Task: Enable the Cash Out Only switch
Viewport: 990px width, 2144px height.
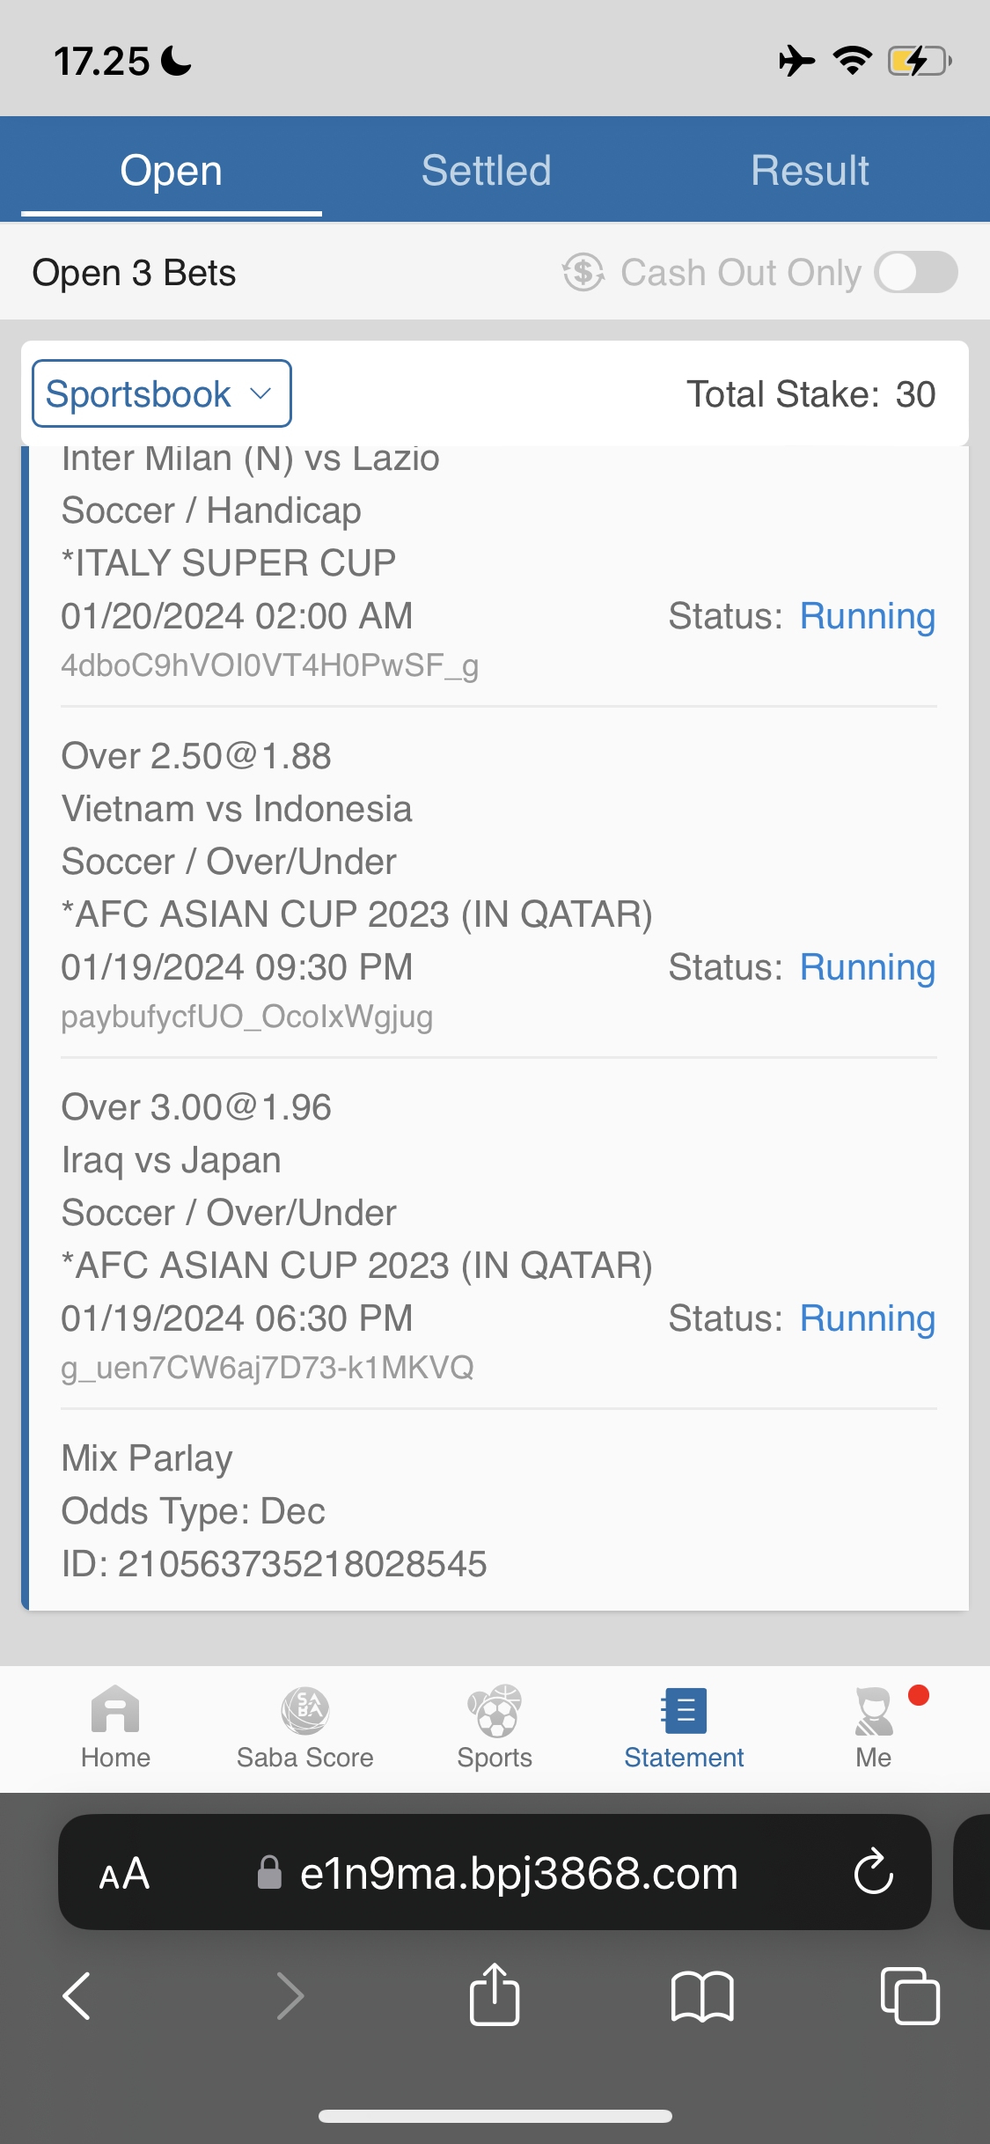Action: click(x=916, y=272)
